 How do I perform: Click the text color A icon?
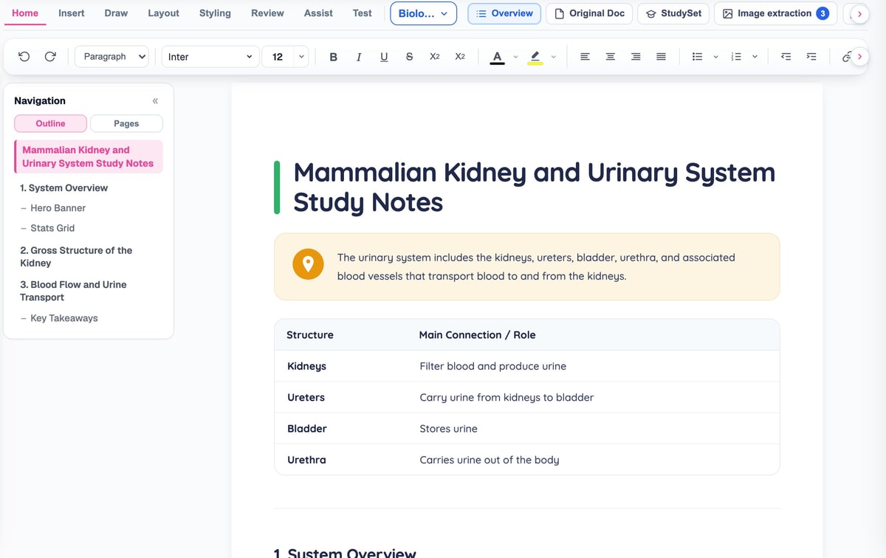[x=497, y=57]
